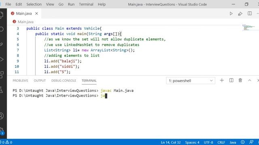Screen dimensions: 259x145
Task: Click the 'adding elements to list' comment
Action: 72,56
